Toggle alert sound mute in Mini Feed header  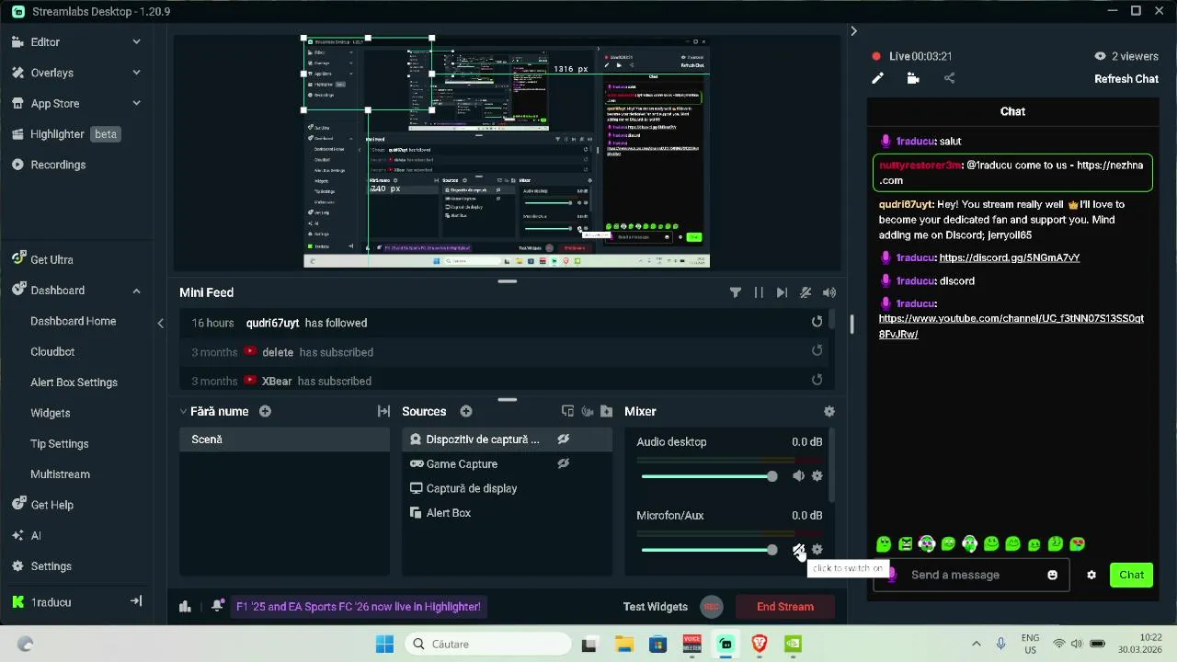806,292
